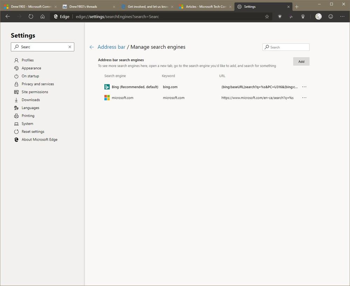Add this page to favorites star
Screen dimensions: 350x286
click(x=267, y=16)
